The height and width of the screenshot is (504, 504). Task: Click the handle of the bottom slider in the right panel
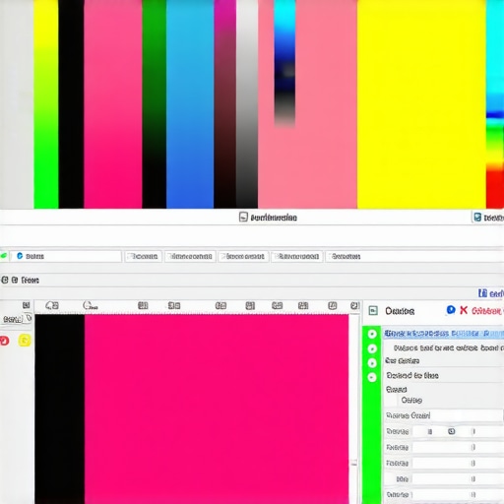pos(473,494)
